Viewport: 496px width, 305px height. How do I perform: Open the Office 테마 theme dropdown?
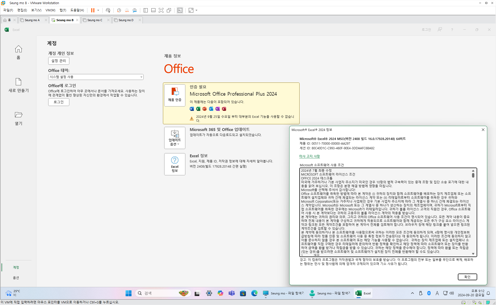click(96, 77)
